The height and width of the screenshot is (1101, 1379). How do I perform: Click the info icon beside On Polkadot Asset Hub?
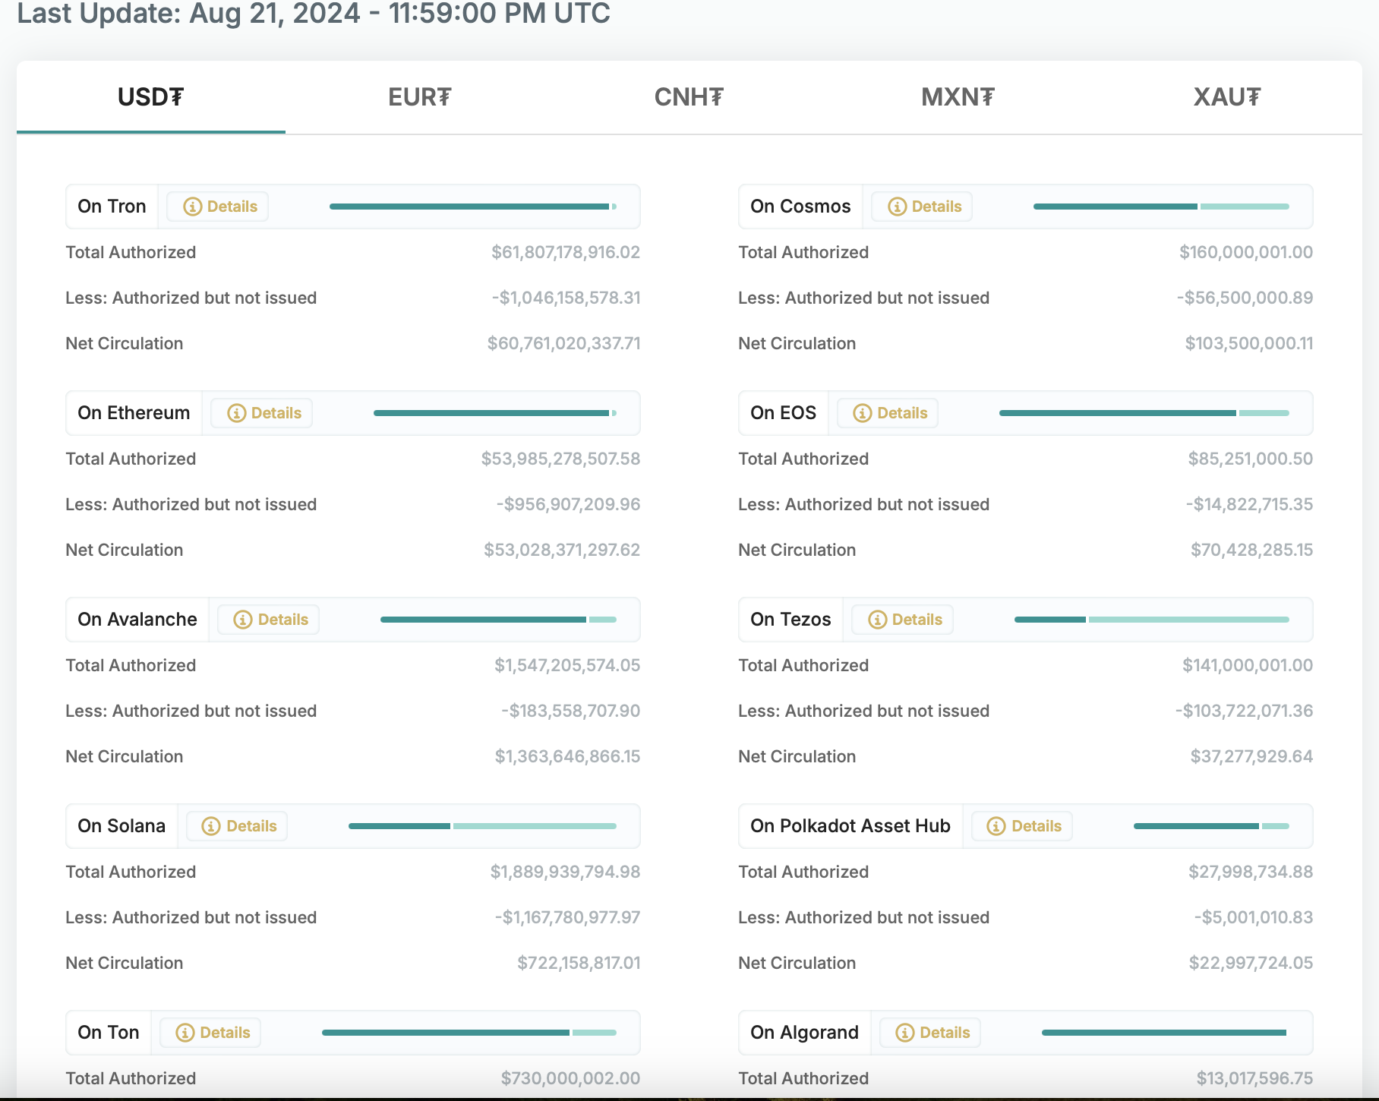996,826
